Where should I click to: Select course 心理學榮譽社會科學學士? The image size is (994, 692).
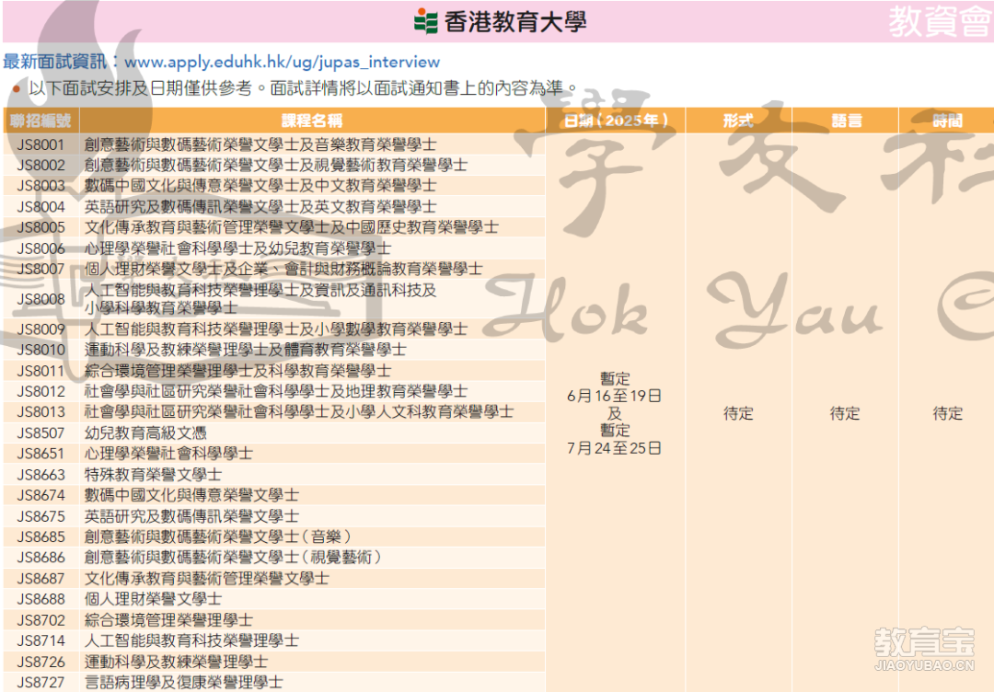click(x=168, y=454)
